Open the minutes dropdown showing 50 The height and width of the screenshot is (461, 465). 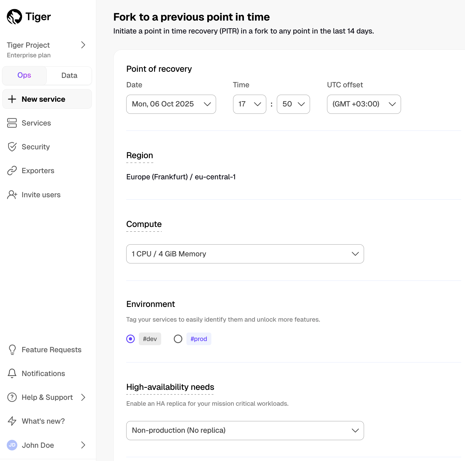tap(293, 104)
